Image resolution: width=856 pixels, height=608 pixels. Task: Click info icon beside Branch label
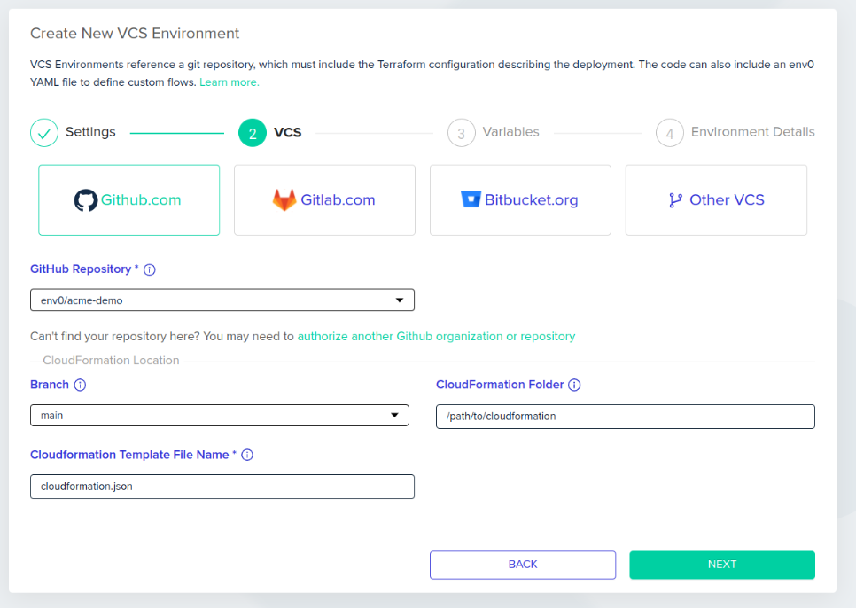point(80,385)
